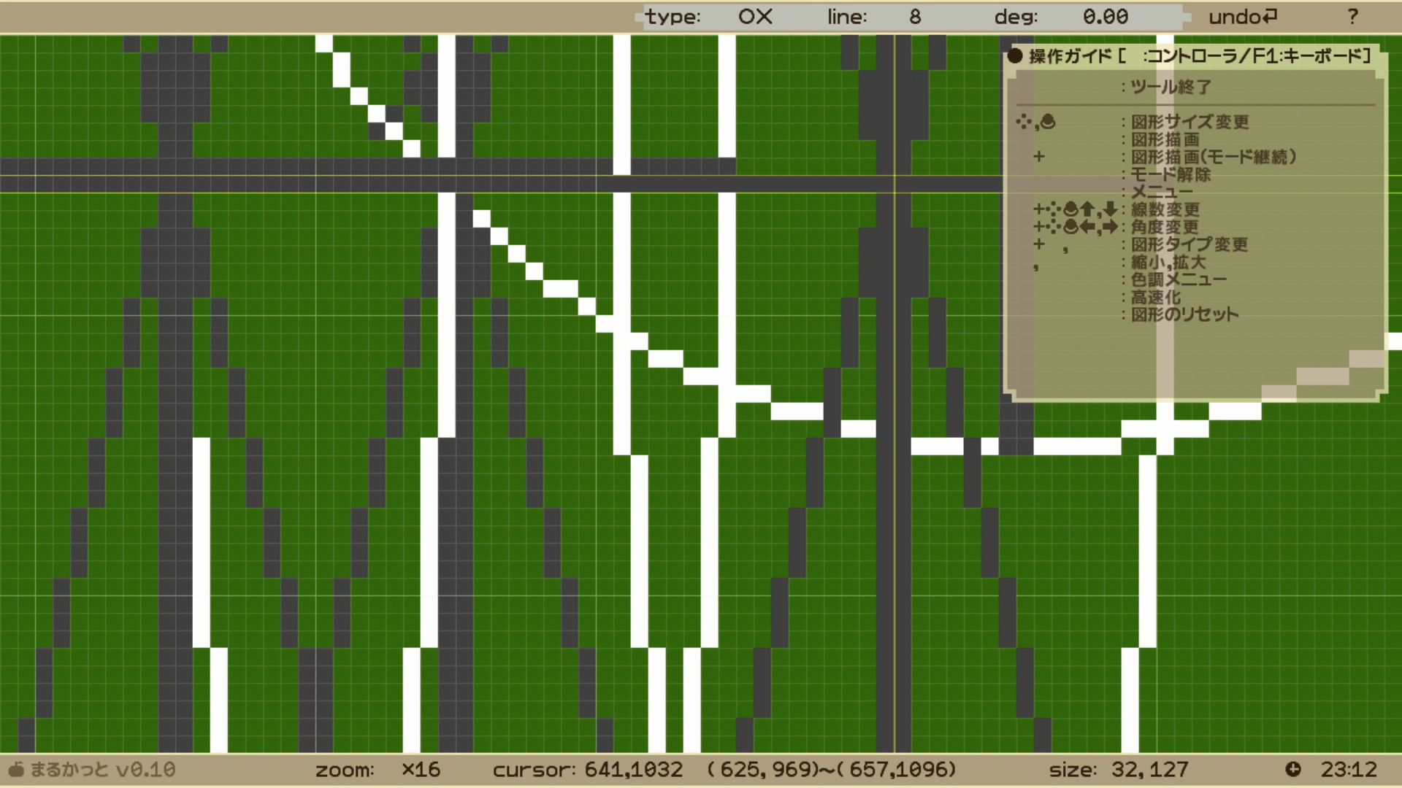The width and height of the screenshot is (1402, 788).
Task: Toggle the 高速化 option in the guide
Action: click(1156, 297)
